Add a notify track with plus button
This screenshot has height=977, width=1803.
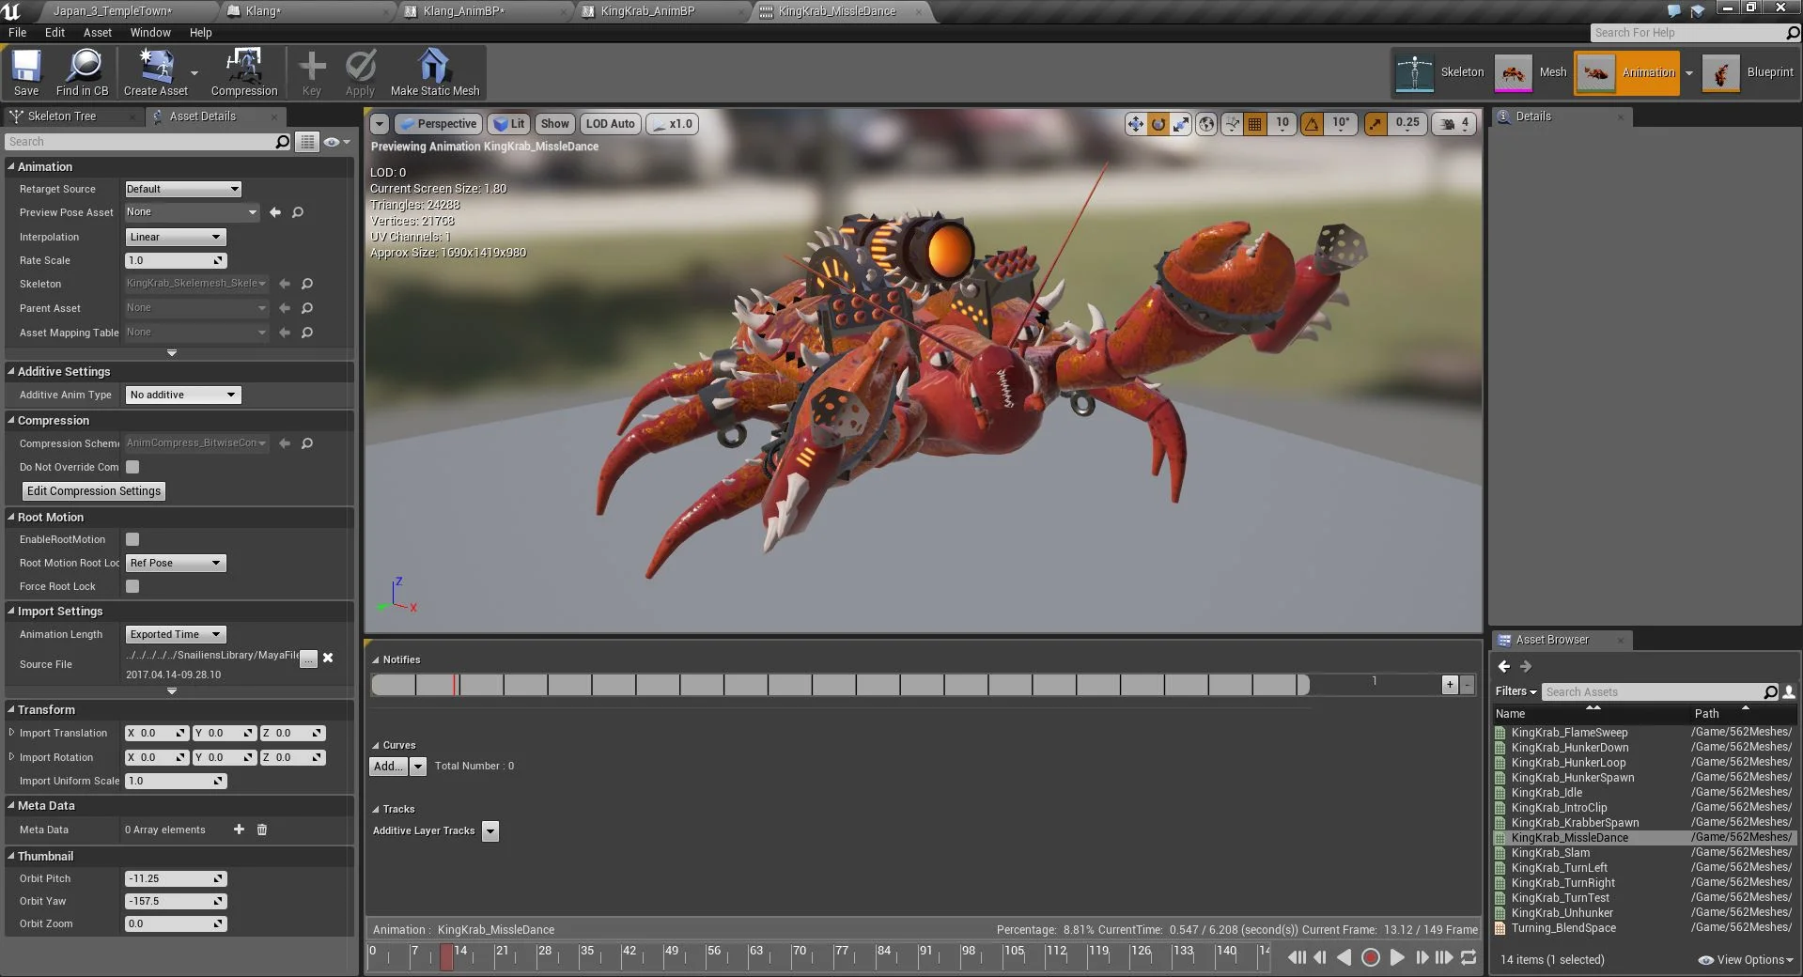coord(1450,685)
